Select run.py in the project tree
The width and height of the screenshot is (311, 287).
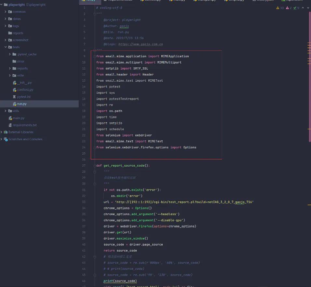coord(39,104)
